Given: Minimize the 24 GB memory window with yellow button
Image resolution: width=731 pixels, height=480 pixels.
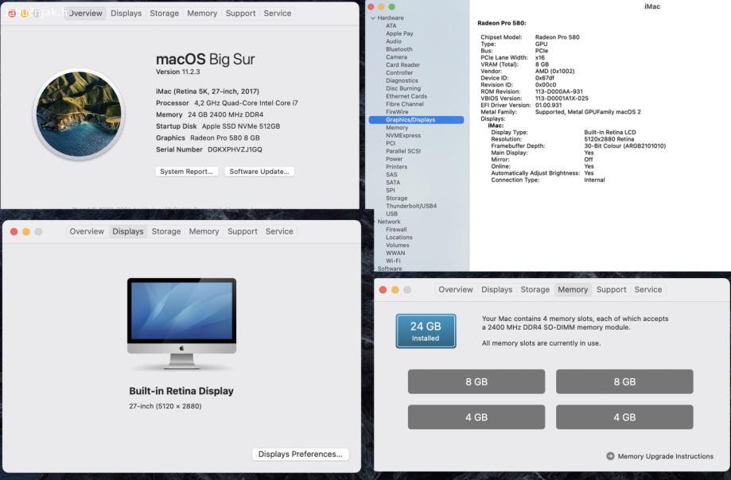Looking at the screenshot, I should click(x=395, y=289).
